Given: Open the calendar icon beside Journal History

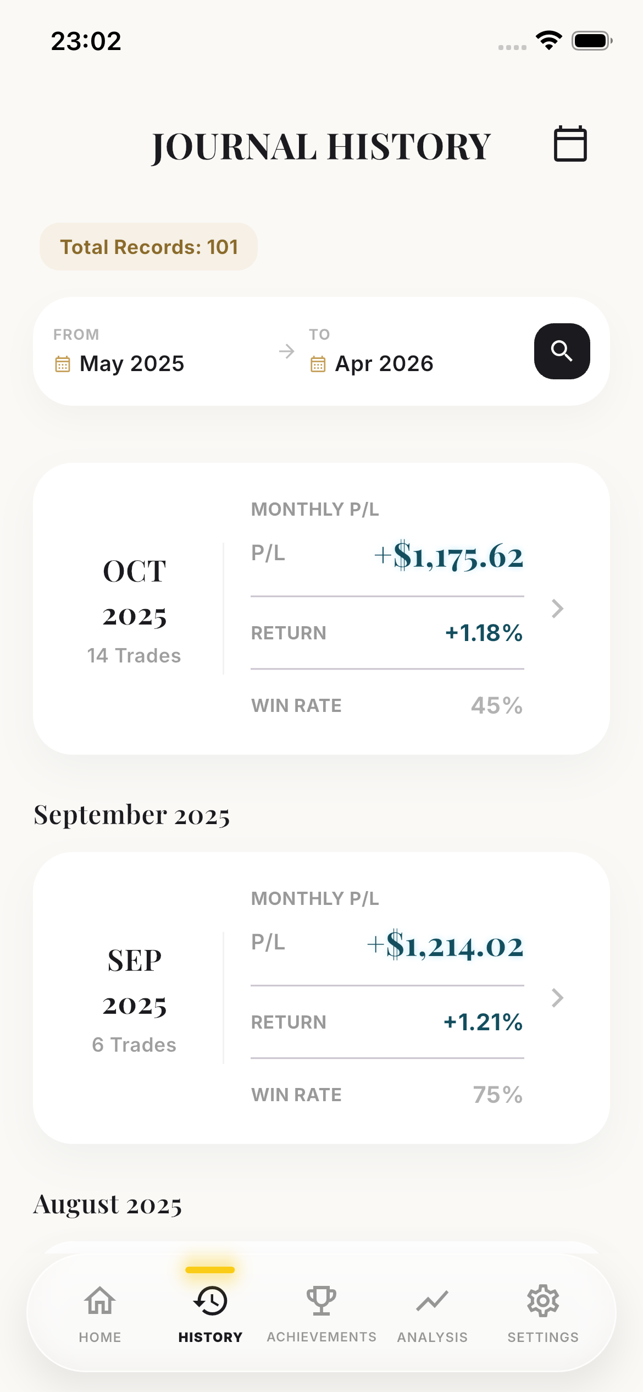Looking at the screenshot, I should pyautogui.click(x=570, y=144).
